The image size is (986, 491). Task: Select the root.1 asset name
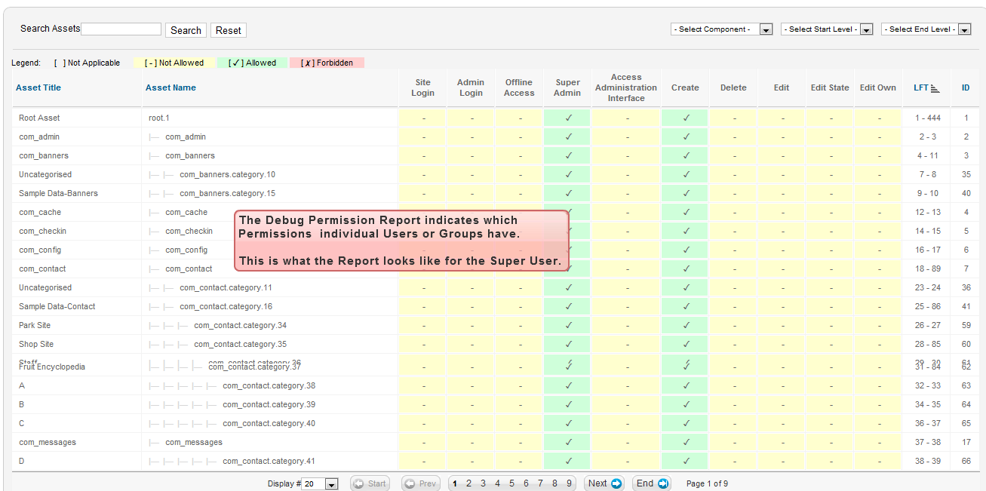(159, 118)
